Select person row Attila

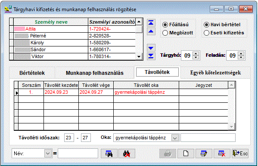[51, 29]
